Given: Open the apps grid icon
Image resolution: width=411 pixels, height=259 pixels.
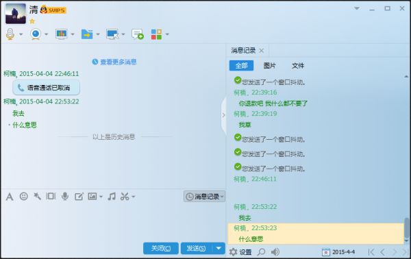Looking at the screenshot, I should (156, 34).
